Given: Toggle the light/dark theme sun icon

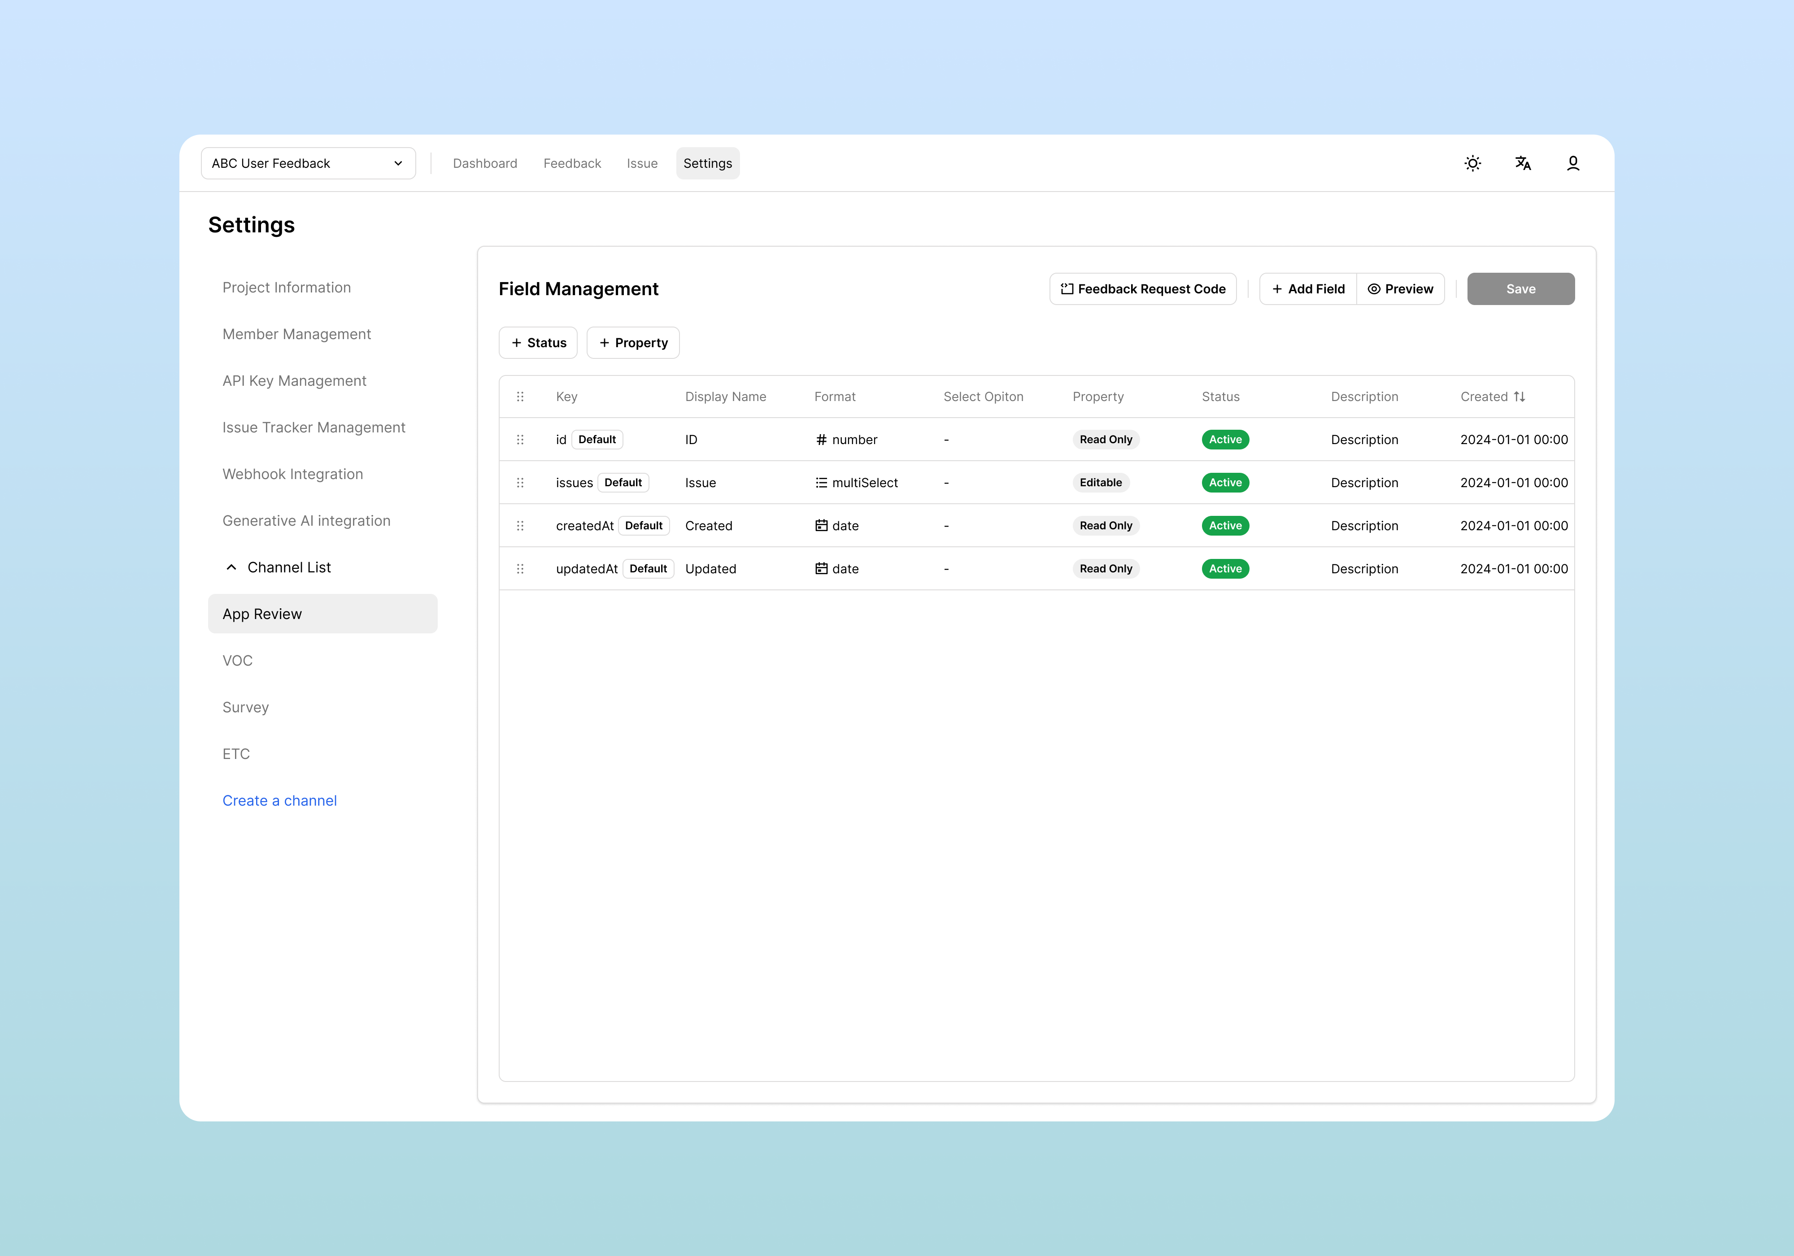Looking at the screenshot, I should click(1472, 163).
